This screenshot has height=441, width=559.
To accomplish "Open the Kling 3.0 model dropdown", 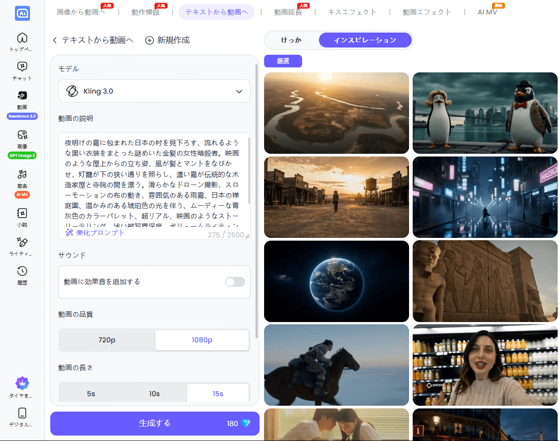I will coord(154,91).
